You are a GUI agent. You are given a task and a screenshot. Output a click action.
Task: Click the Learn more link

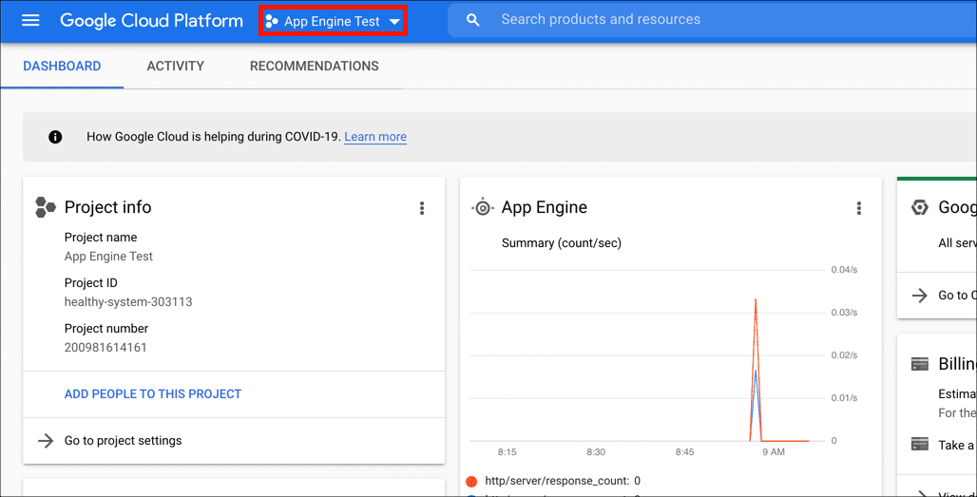[x=375, y=137]
